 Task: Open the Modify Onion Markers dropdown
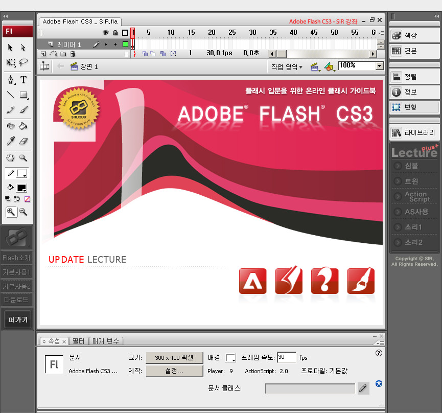tap(173, 54)
